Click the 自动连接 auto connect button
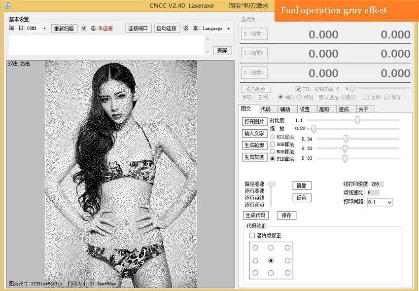The height and width of the screenshot is (291, 419). [167, 28]
